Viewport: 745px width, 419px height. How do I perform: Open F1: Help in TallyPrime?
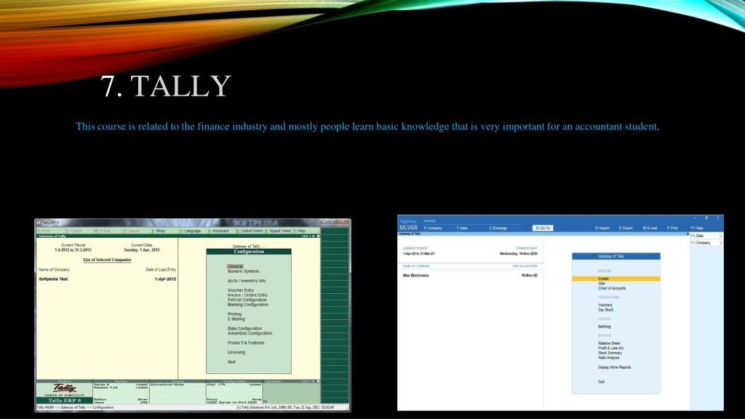click(697, 228)
